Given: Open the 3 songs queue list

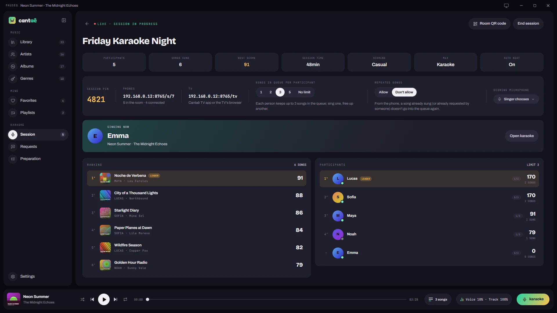Looking at the screenshot, I should click(438, 299).
